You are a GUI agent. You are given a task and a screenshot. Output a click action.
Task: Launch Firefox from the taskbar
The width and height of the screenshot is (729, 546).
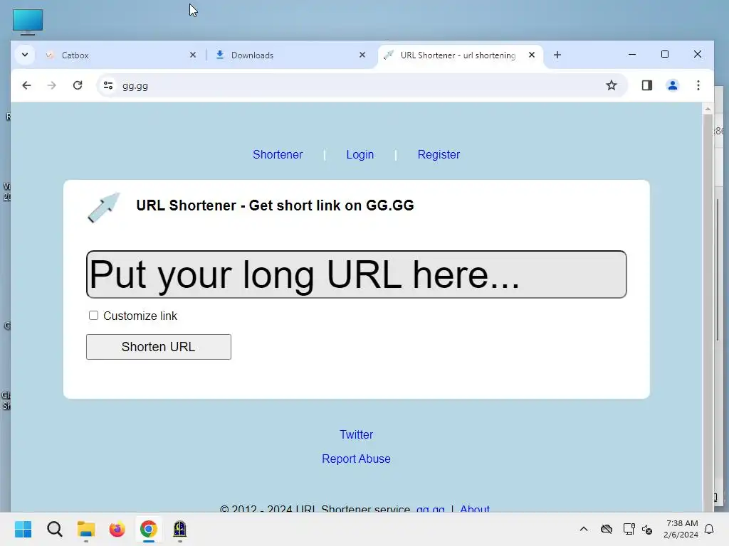(x=117, y=529)
